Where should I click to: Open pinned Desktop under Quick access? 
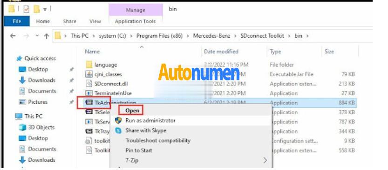tap(38, 69)
